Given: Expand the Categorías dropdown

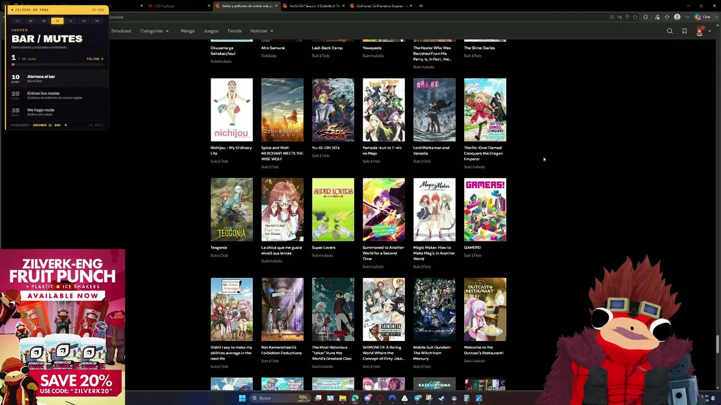Looking at the screenshot, I should (x=154, y=31).
